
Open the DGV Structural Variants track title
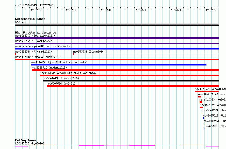tap(36, 32)
